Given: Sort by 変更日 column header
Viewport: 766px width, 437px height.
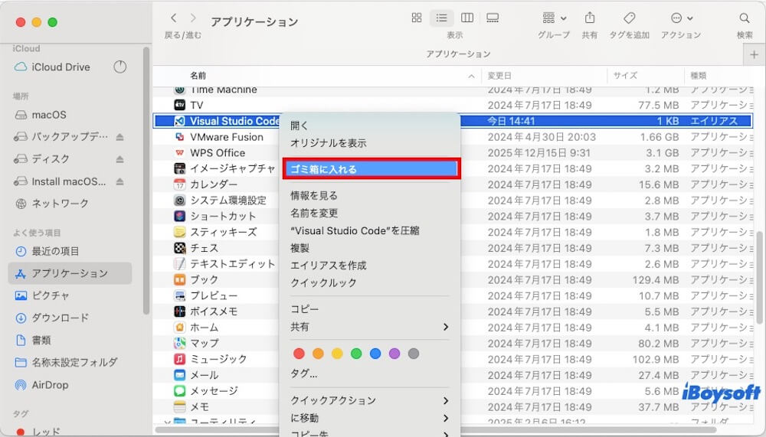Looking at the screenshot, I should (499, 76).
